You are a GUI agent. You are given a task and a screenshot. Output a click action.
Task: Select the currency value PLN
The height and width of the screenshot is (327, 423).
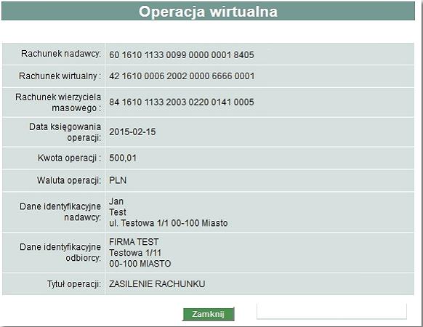[118, 180]
